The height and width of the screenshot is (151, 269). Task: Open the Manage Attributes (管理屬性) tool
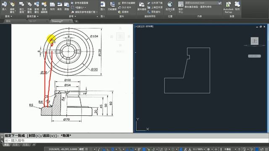click(37, 8)
